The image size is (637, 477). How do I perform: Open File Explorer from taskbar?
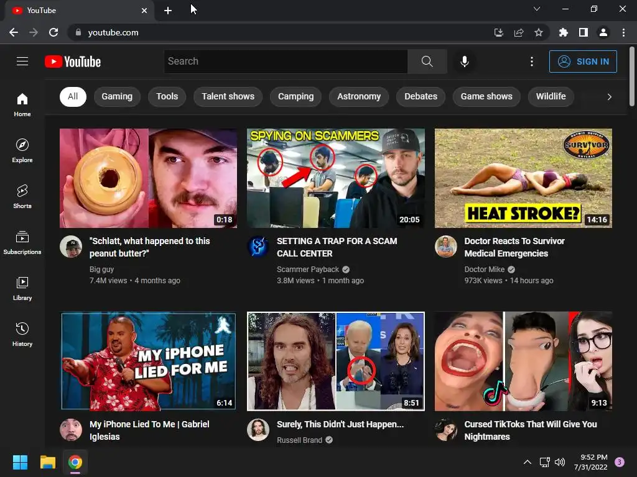click(x=47, y=462)
